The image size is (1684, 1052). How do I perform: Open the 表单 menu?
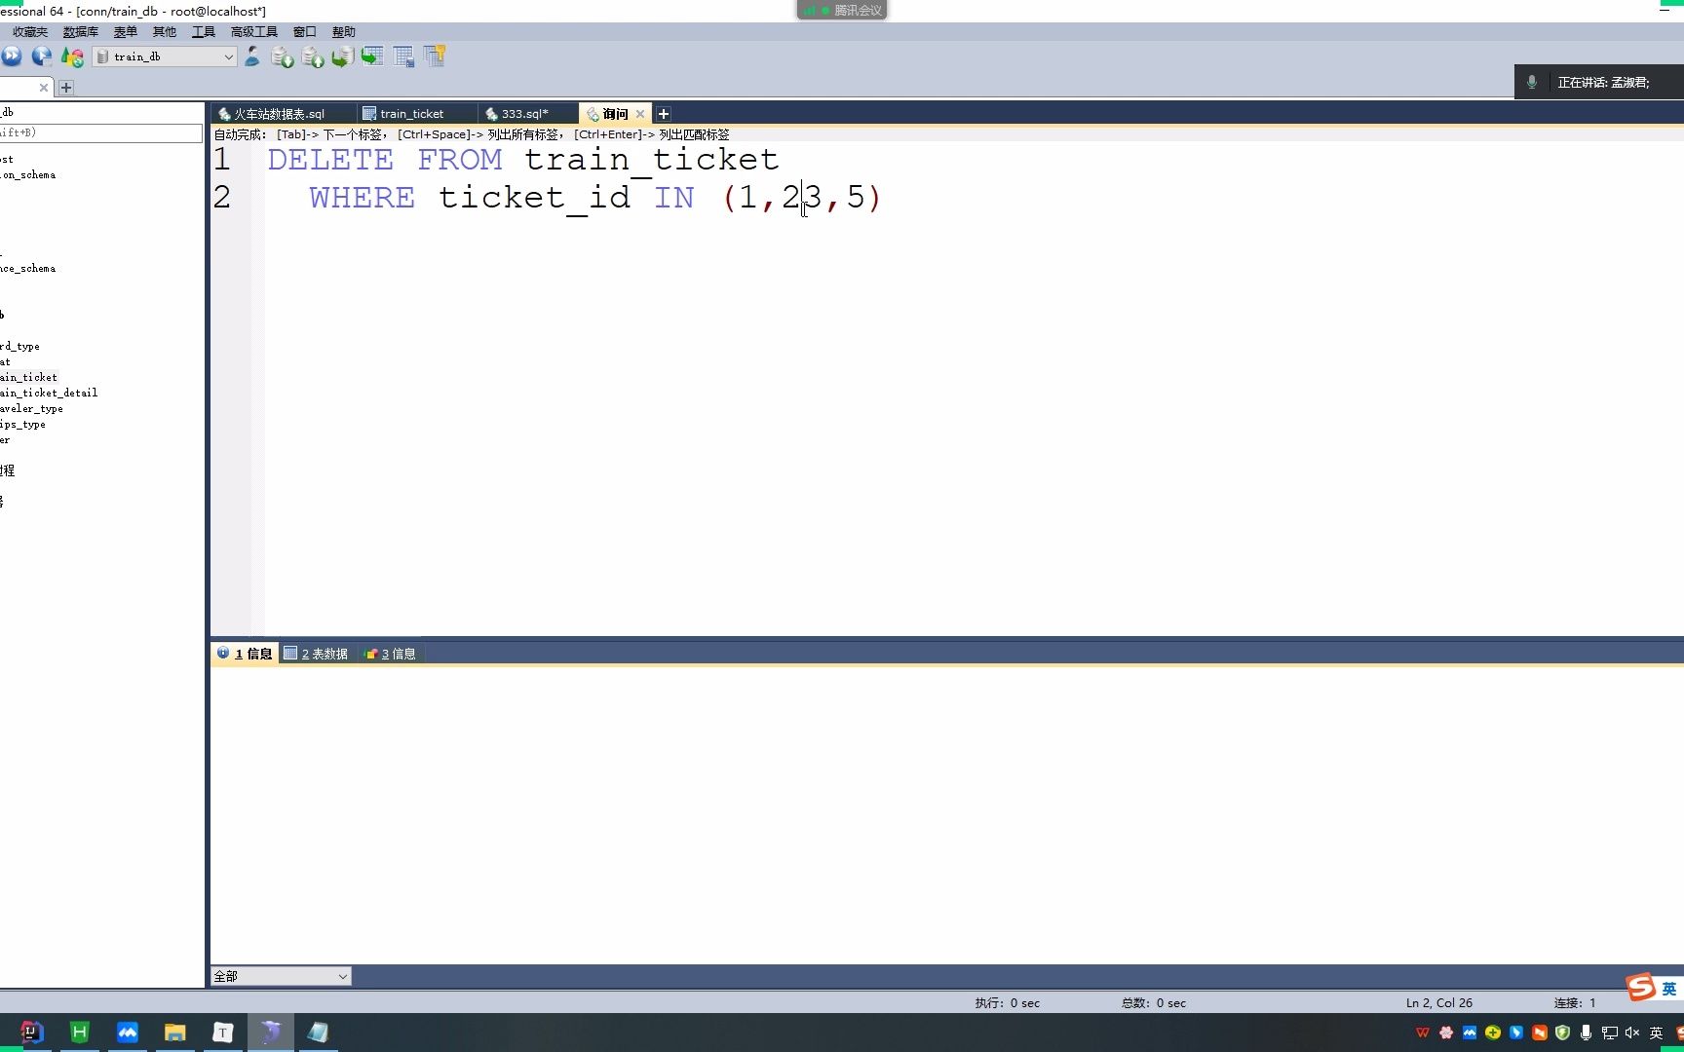[x=125, y=32]
